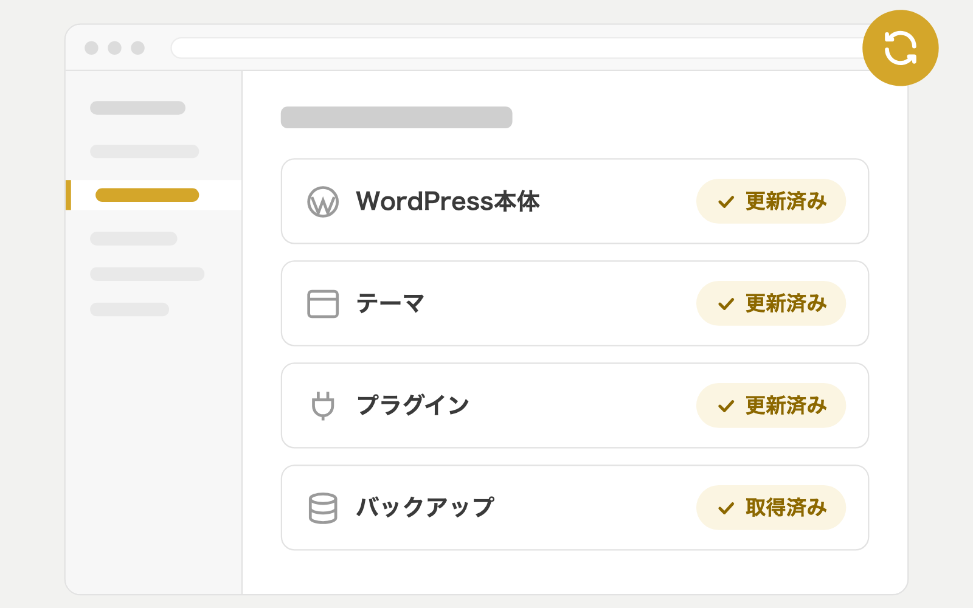Click the WordPress logo icon

(x=323, y=202)
